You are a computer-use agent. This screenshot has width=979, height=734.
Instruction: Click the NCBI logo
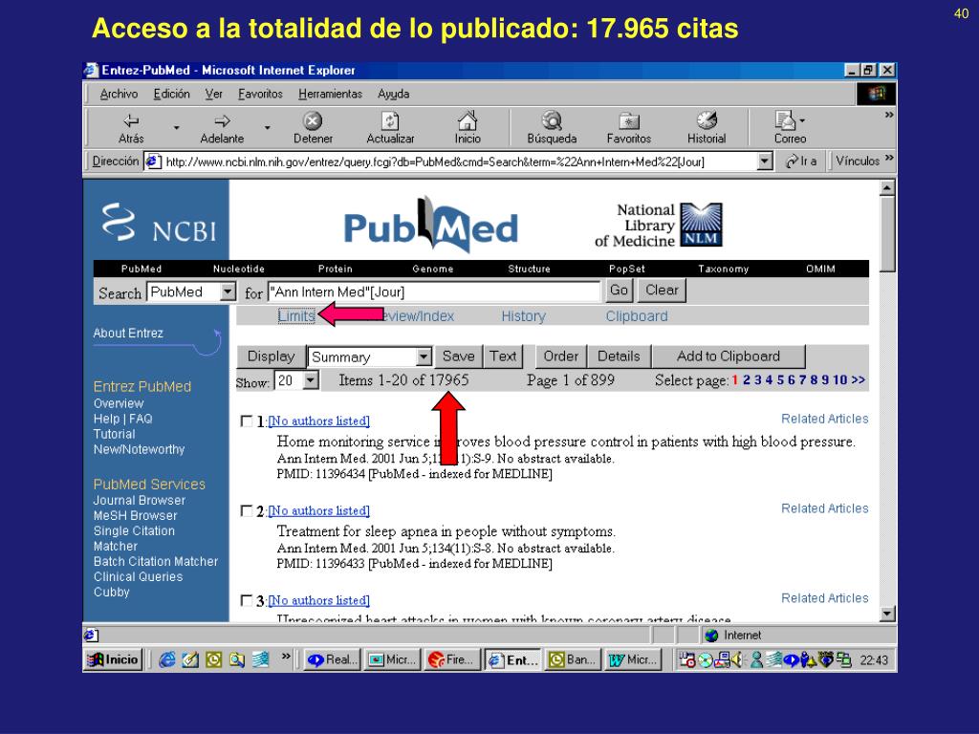(x=160, y=224)
